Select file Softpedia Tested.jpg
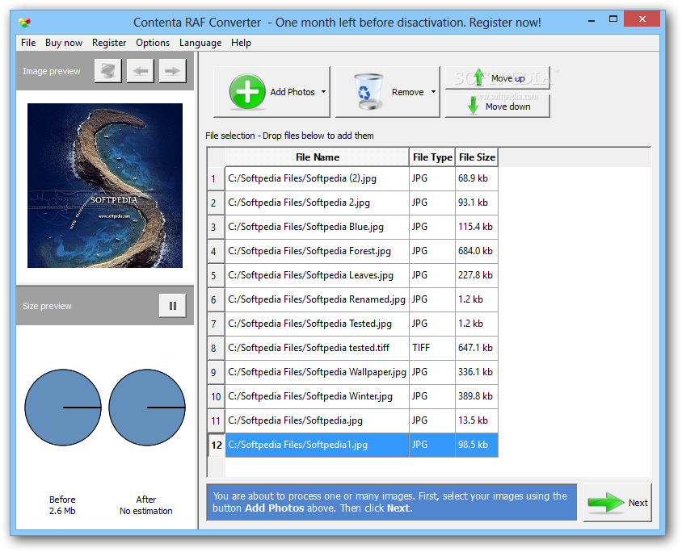Viewport: 682px width, 552px height. [x=317, y=324]
